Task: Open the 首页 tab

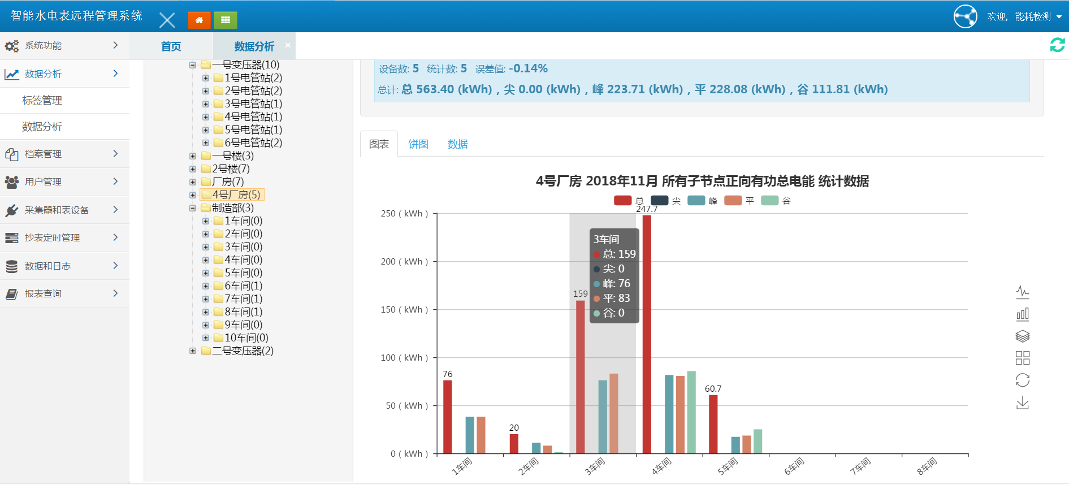Action: tap(171, 46)
